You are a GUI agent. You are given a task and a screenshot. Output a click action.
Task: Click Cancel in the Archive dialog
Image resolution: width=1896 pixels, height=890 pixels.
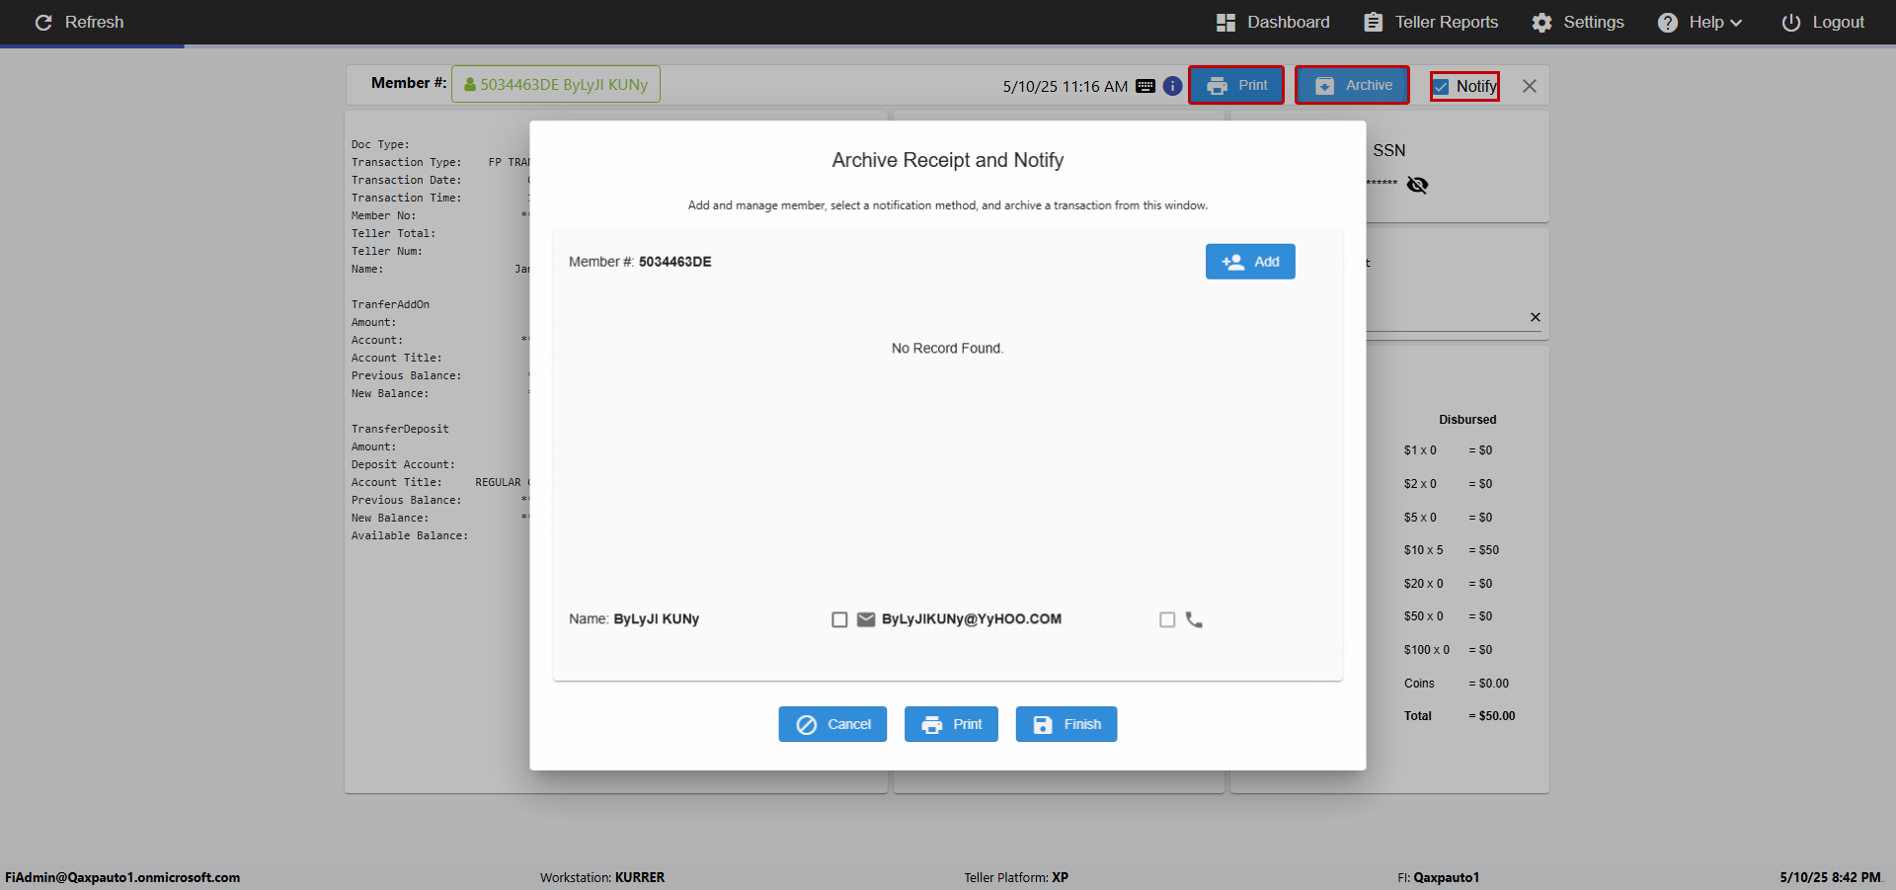[x=832, y=724]
